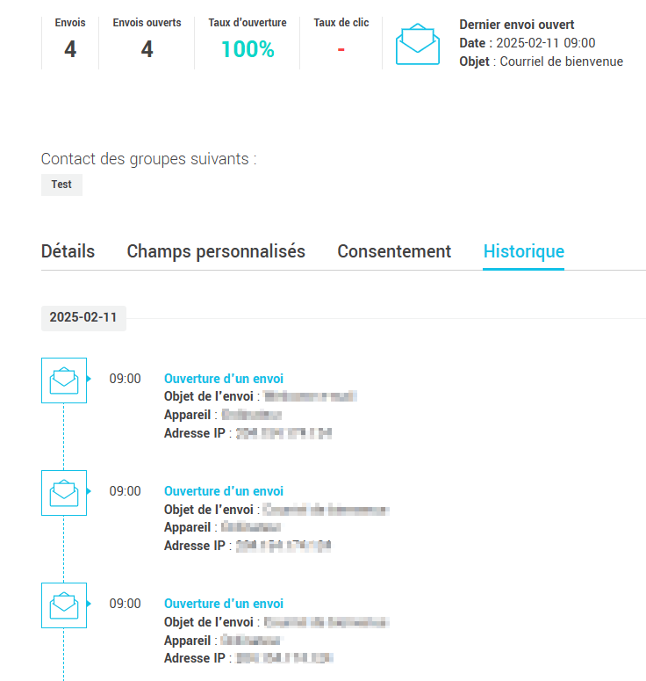646x681 pixels.
Task: Go to the Consentement tab
Action: (x=394, y=251)
